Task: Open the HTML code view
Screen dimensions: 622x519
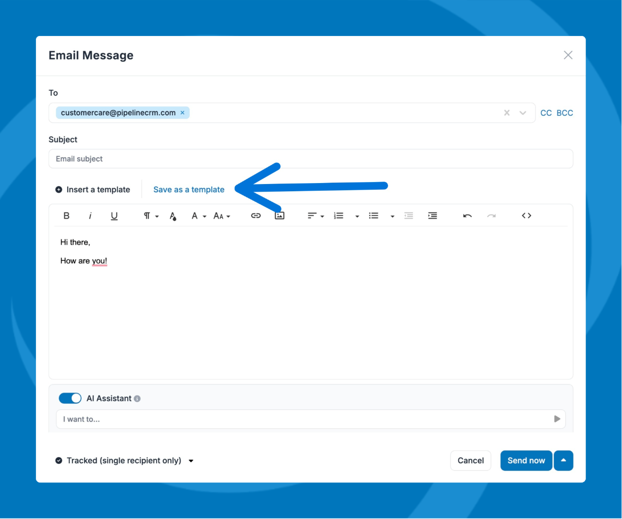Action: (x=526, y=216)
